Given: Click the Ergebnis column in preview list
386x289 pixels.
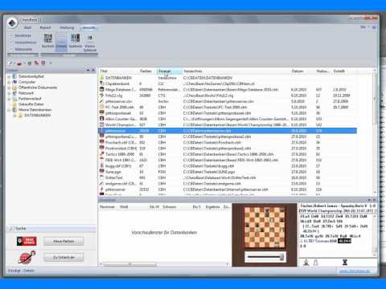Looking at the screenshot, I should coord(212,207).
